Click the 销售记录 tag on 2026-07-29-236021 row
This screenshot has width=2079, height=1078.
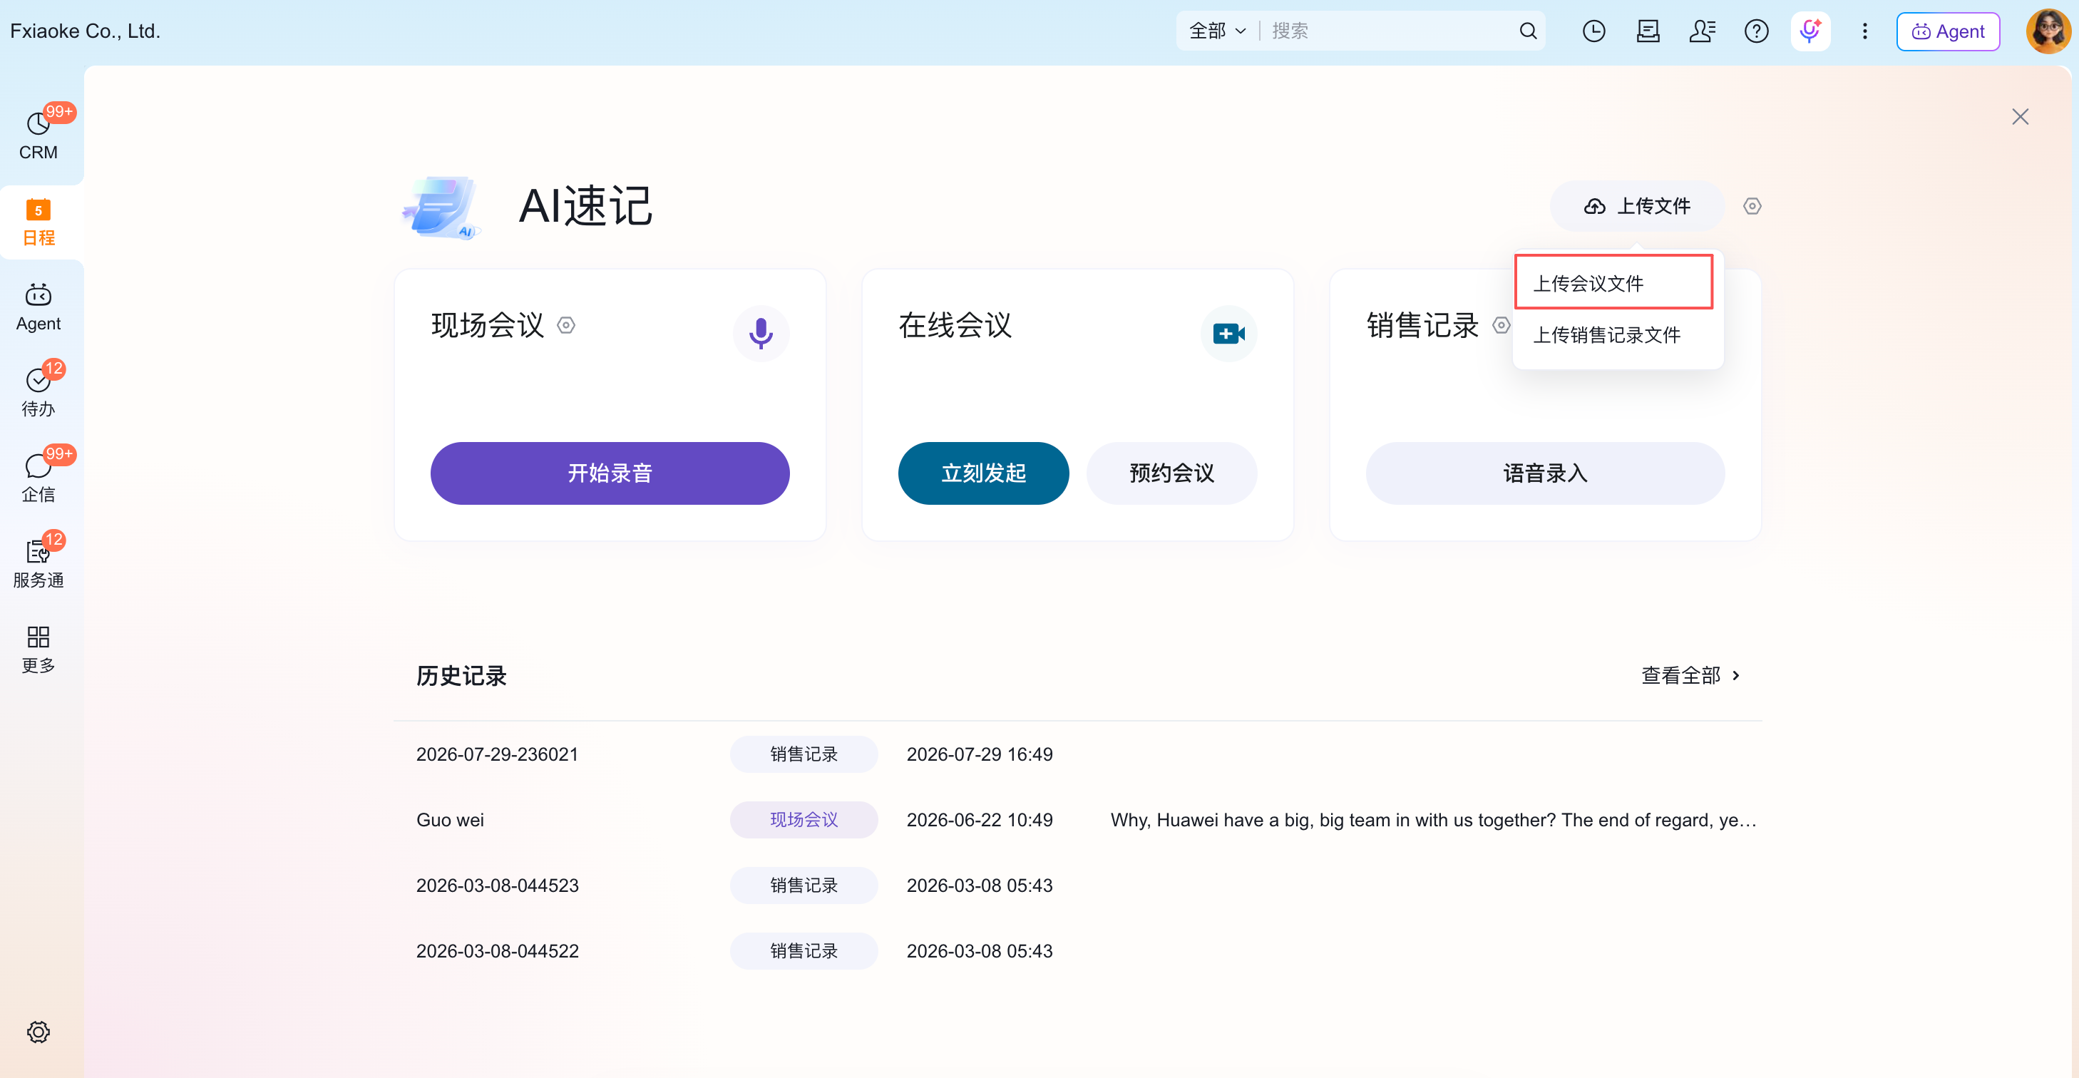pos(803,754)
